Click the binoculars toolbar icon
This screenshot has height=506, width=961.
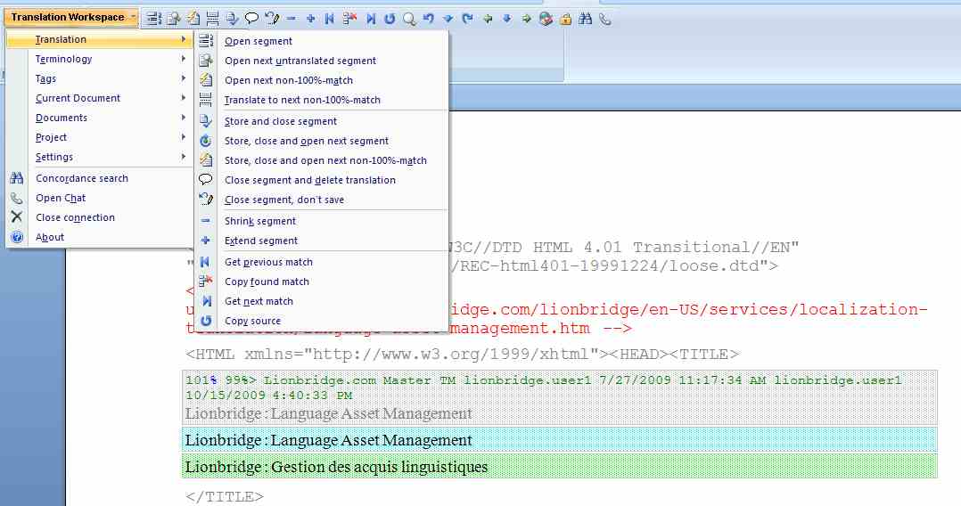[586, 19]
